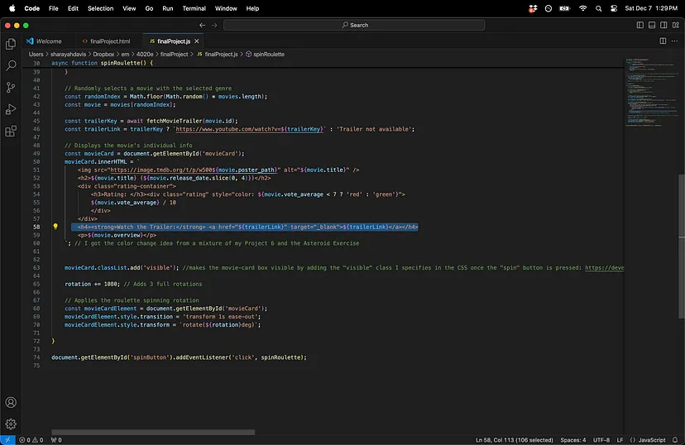Click the lightbulb code action on line 58

point(55,226)
